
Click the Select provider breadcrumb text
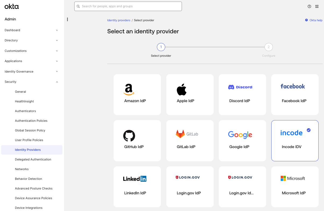[x=144, y=20]
